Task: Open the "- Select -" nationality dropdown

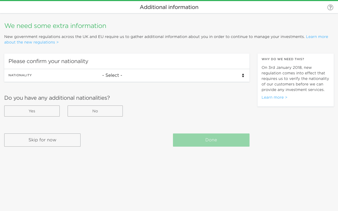Action: 112,75
